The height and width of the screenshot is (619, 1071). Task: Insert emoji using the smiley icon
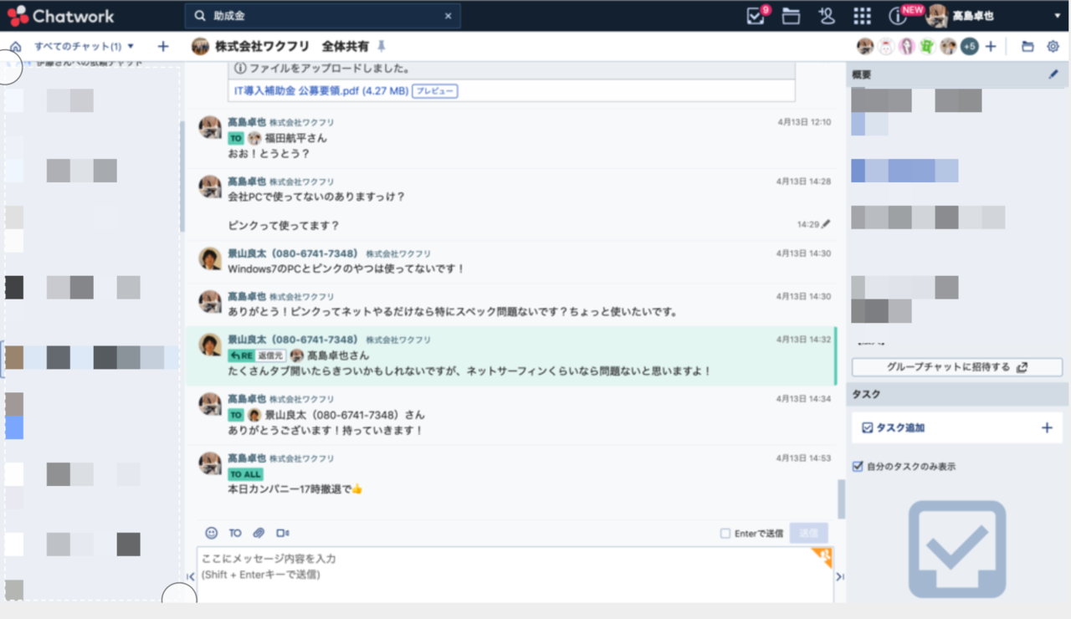pyautogui.click(x=212, y=533)
